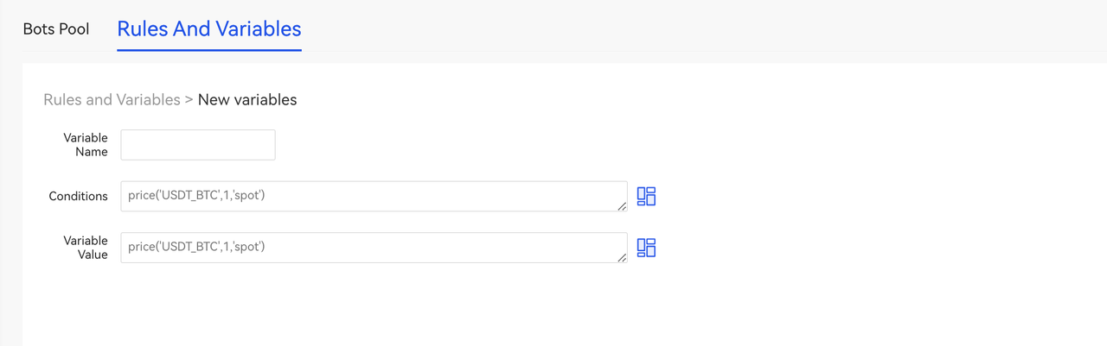Click 'spot' text in the Variable Value field
1107x346 pixels.
coord(246,247)
